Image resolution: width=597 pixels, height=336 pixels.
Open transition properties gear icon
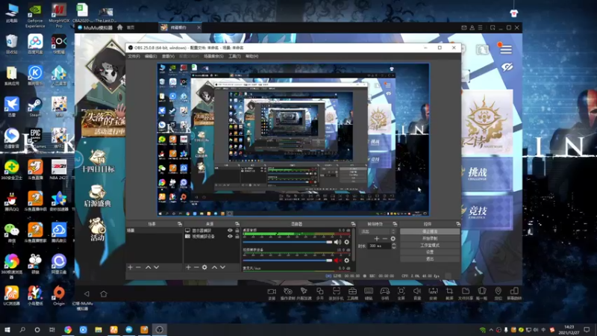coord(393,239)
